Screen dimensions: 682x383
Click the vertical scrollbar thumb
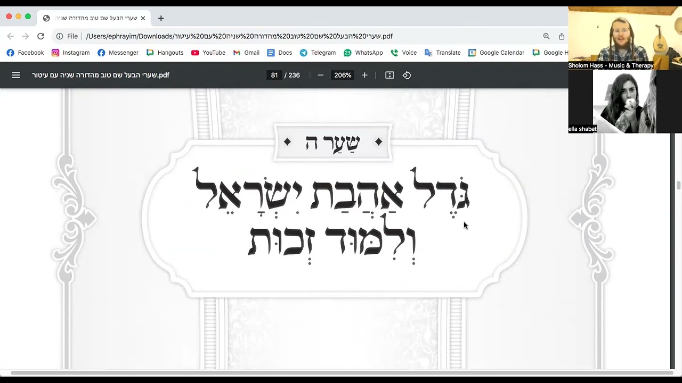(x=678, y=185)
